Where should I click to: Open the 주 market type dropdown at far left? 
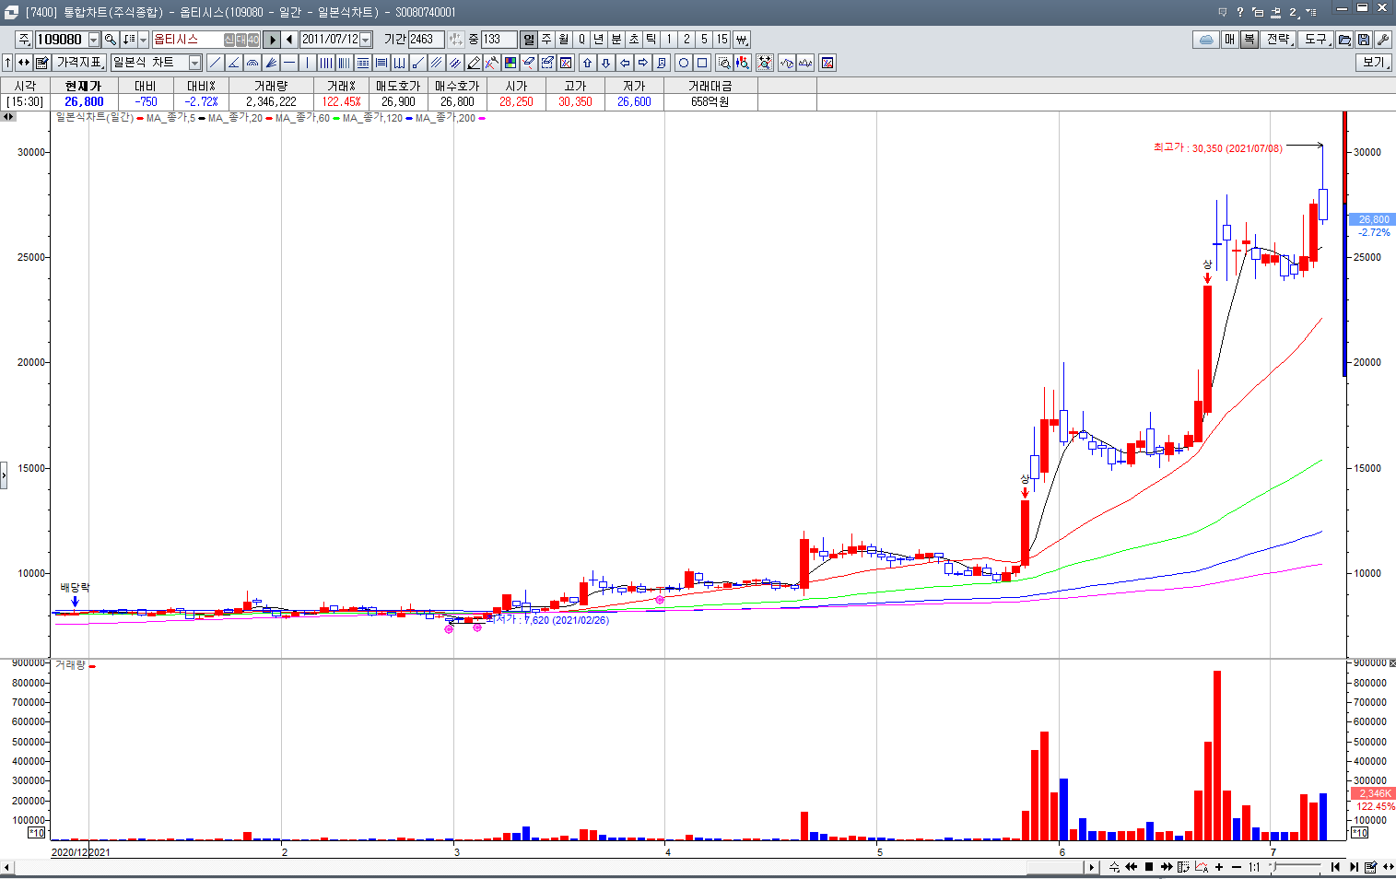click(24, 40)
